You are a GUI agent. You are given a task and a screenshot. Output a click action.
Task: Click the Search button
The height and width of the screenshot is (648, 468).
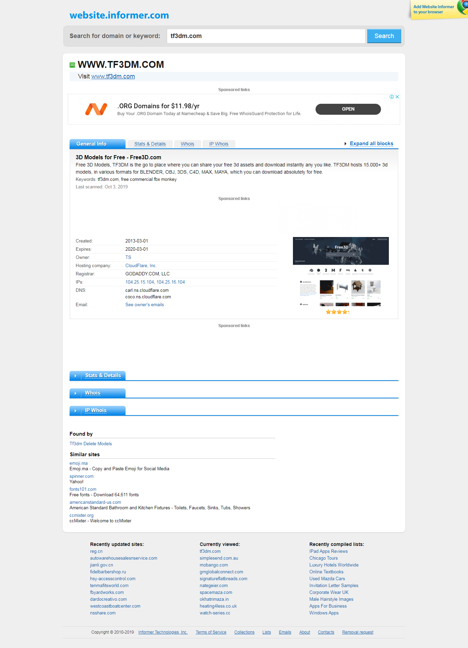(x=384, y=36)
